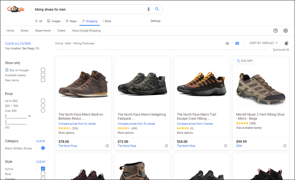295x180 pixels.
Task: Click the external link icon on the Merrell Moab card
Action: pos(285,146)
